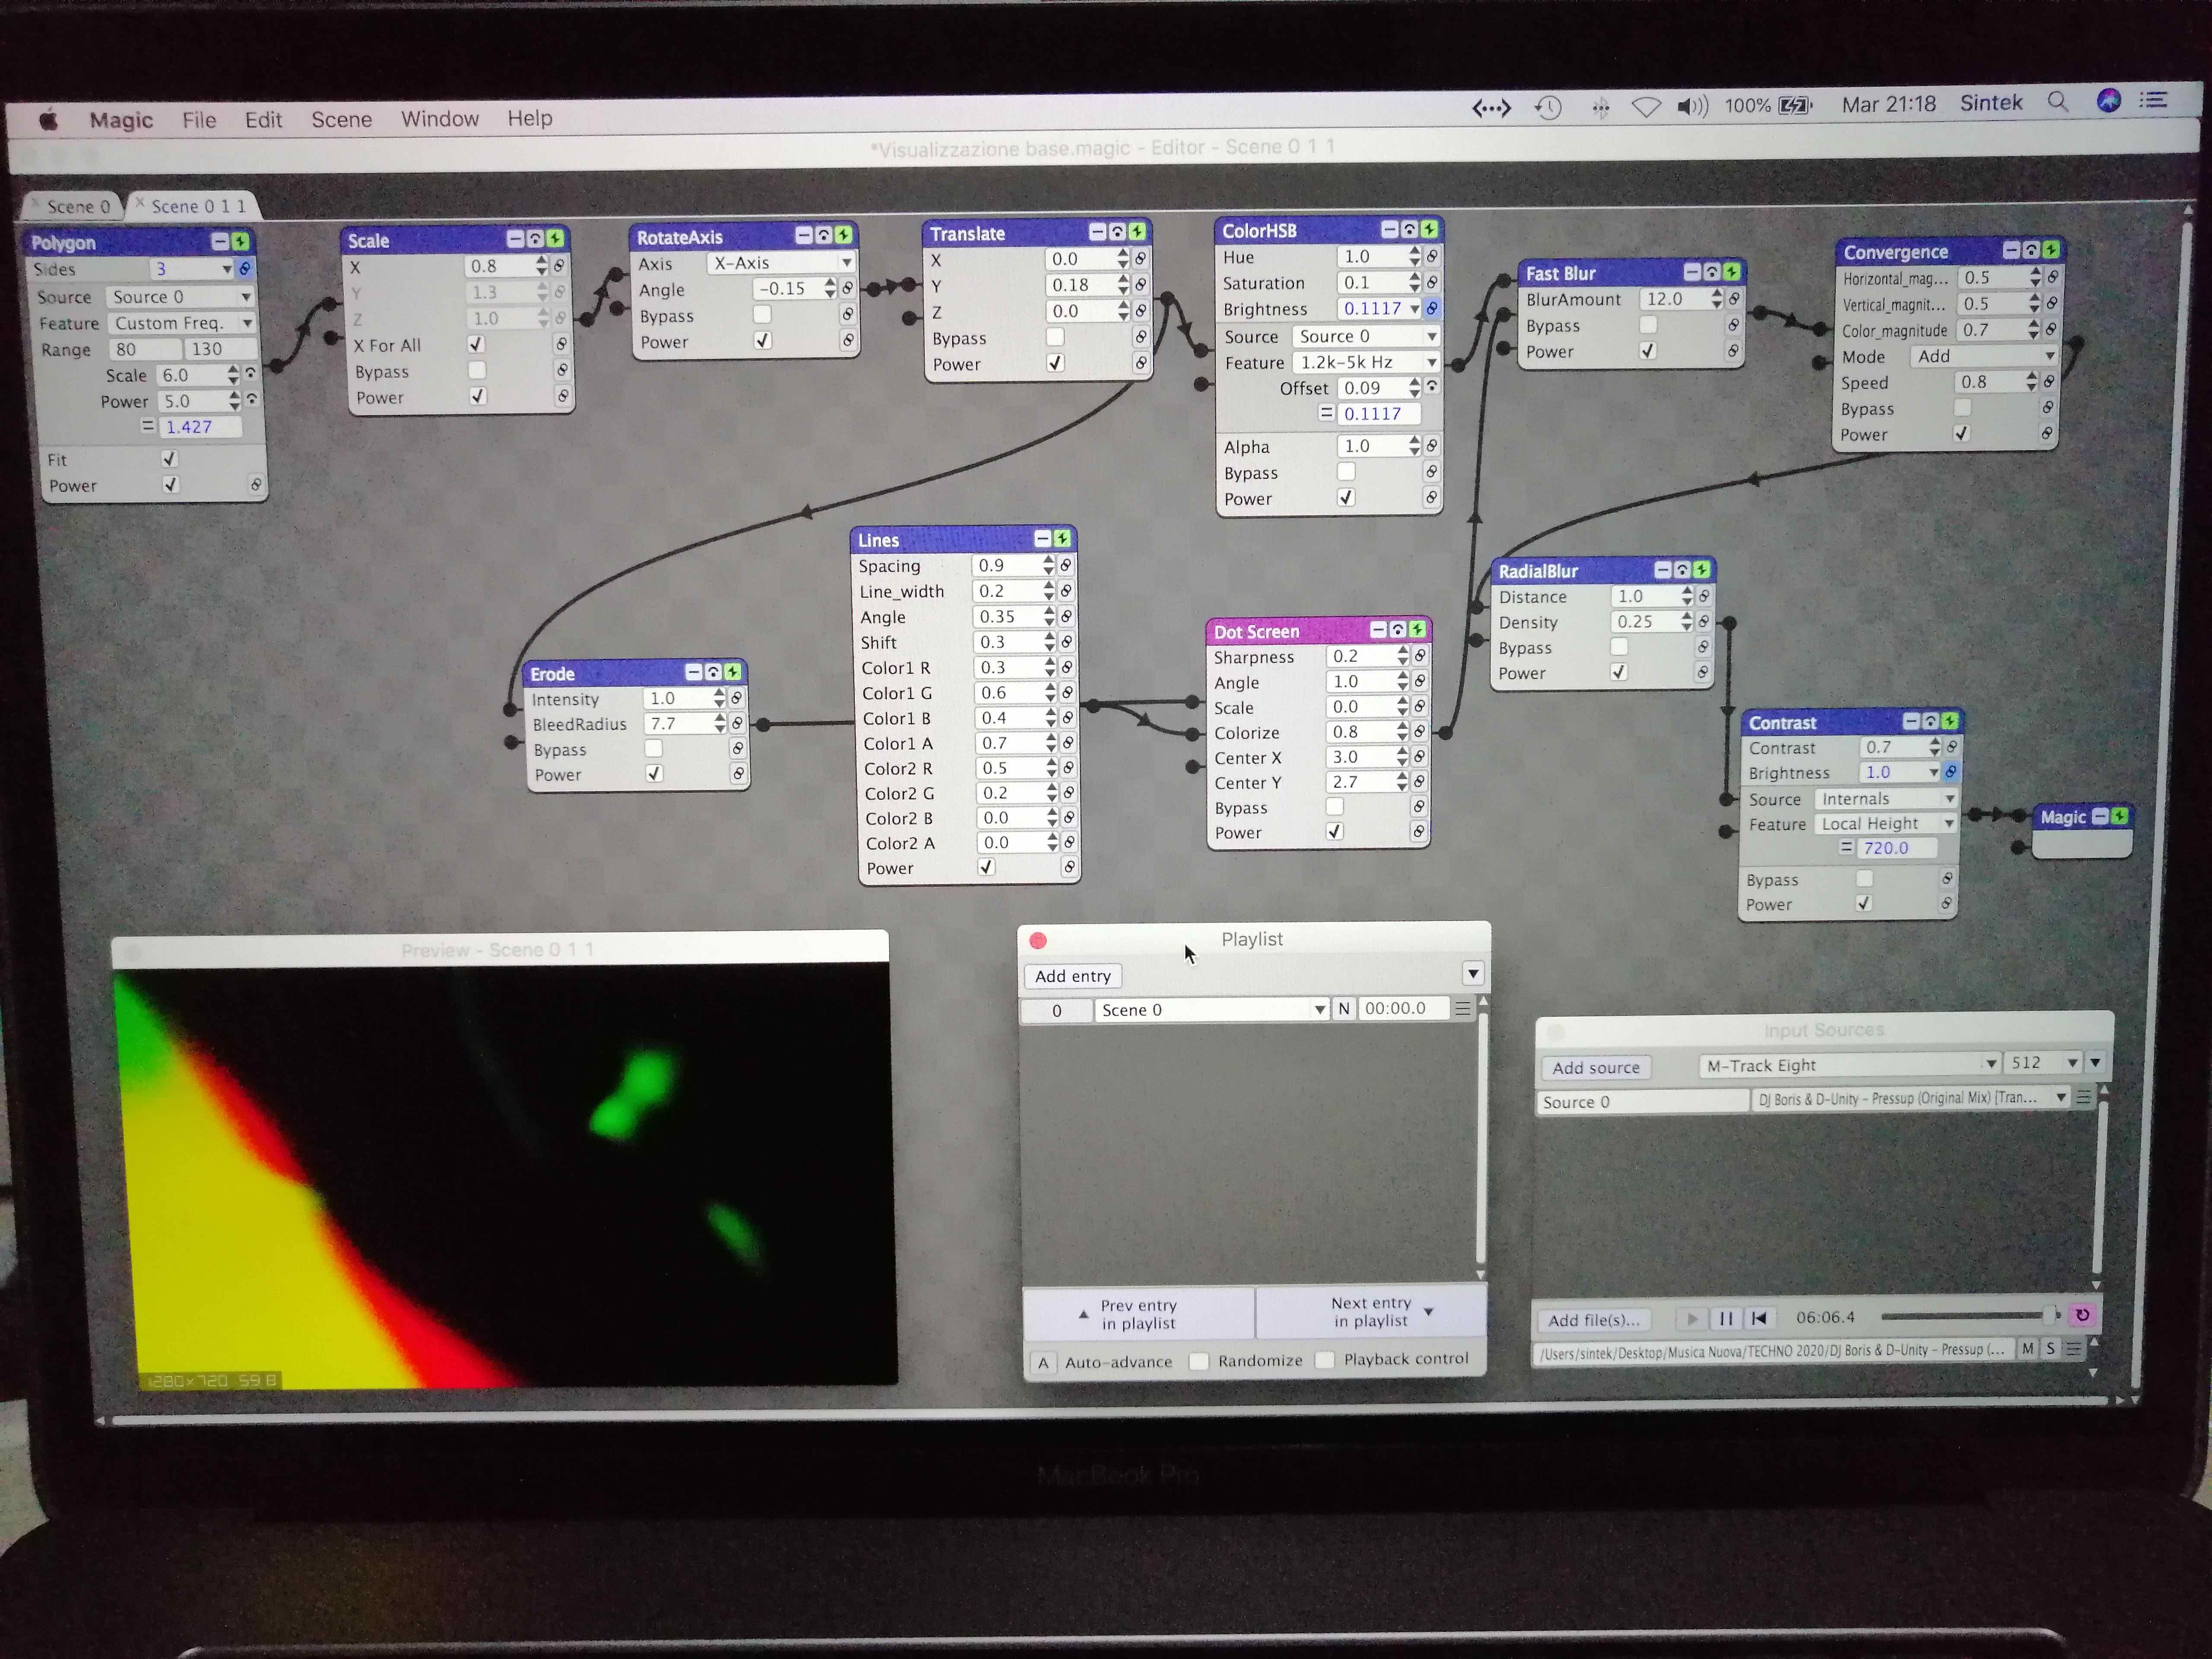Toggle Power checkbox in Translate module
Screen dimensions: 2212x1659
pyautogui.click(x=1055, y=363)
